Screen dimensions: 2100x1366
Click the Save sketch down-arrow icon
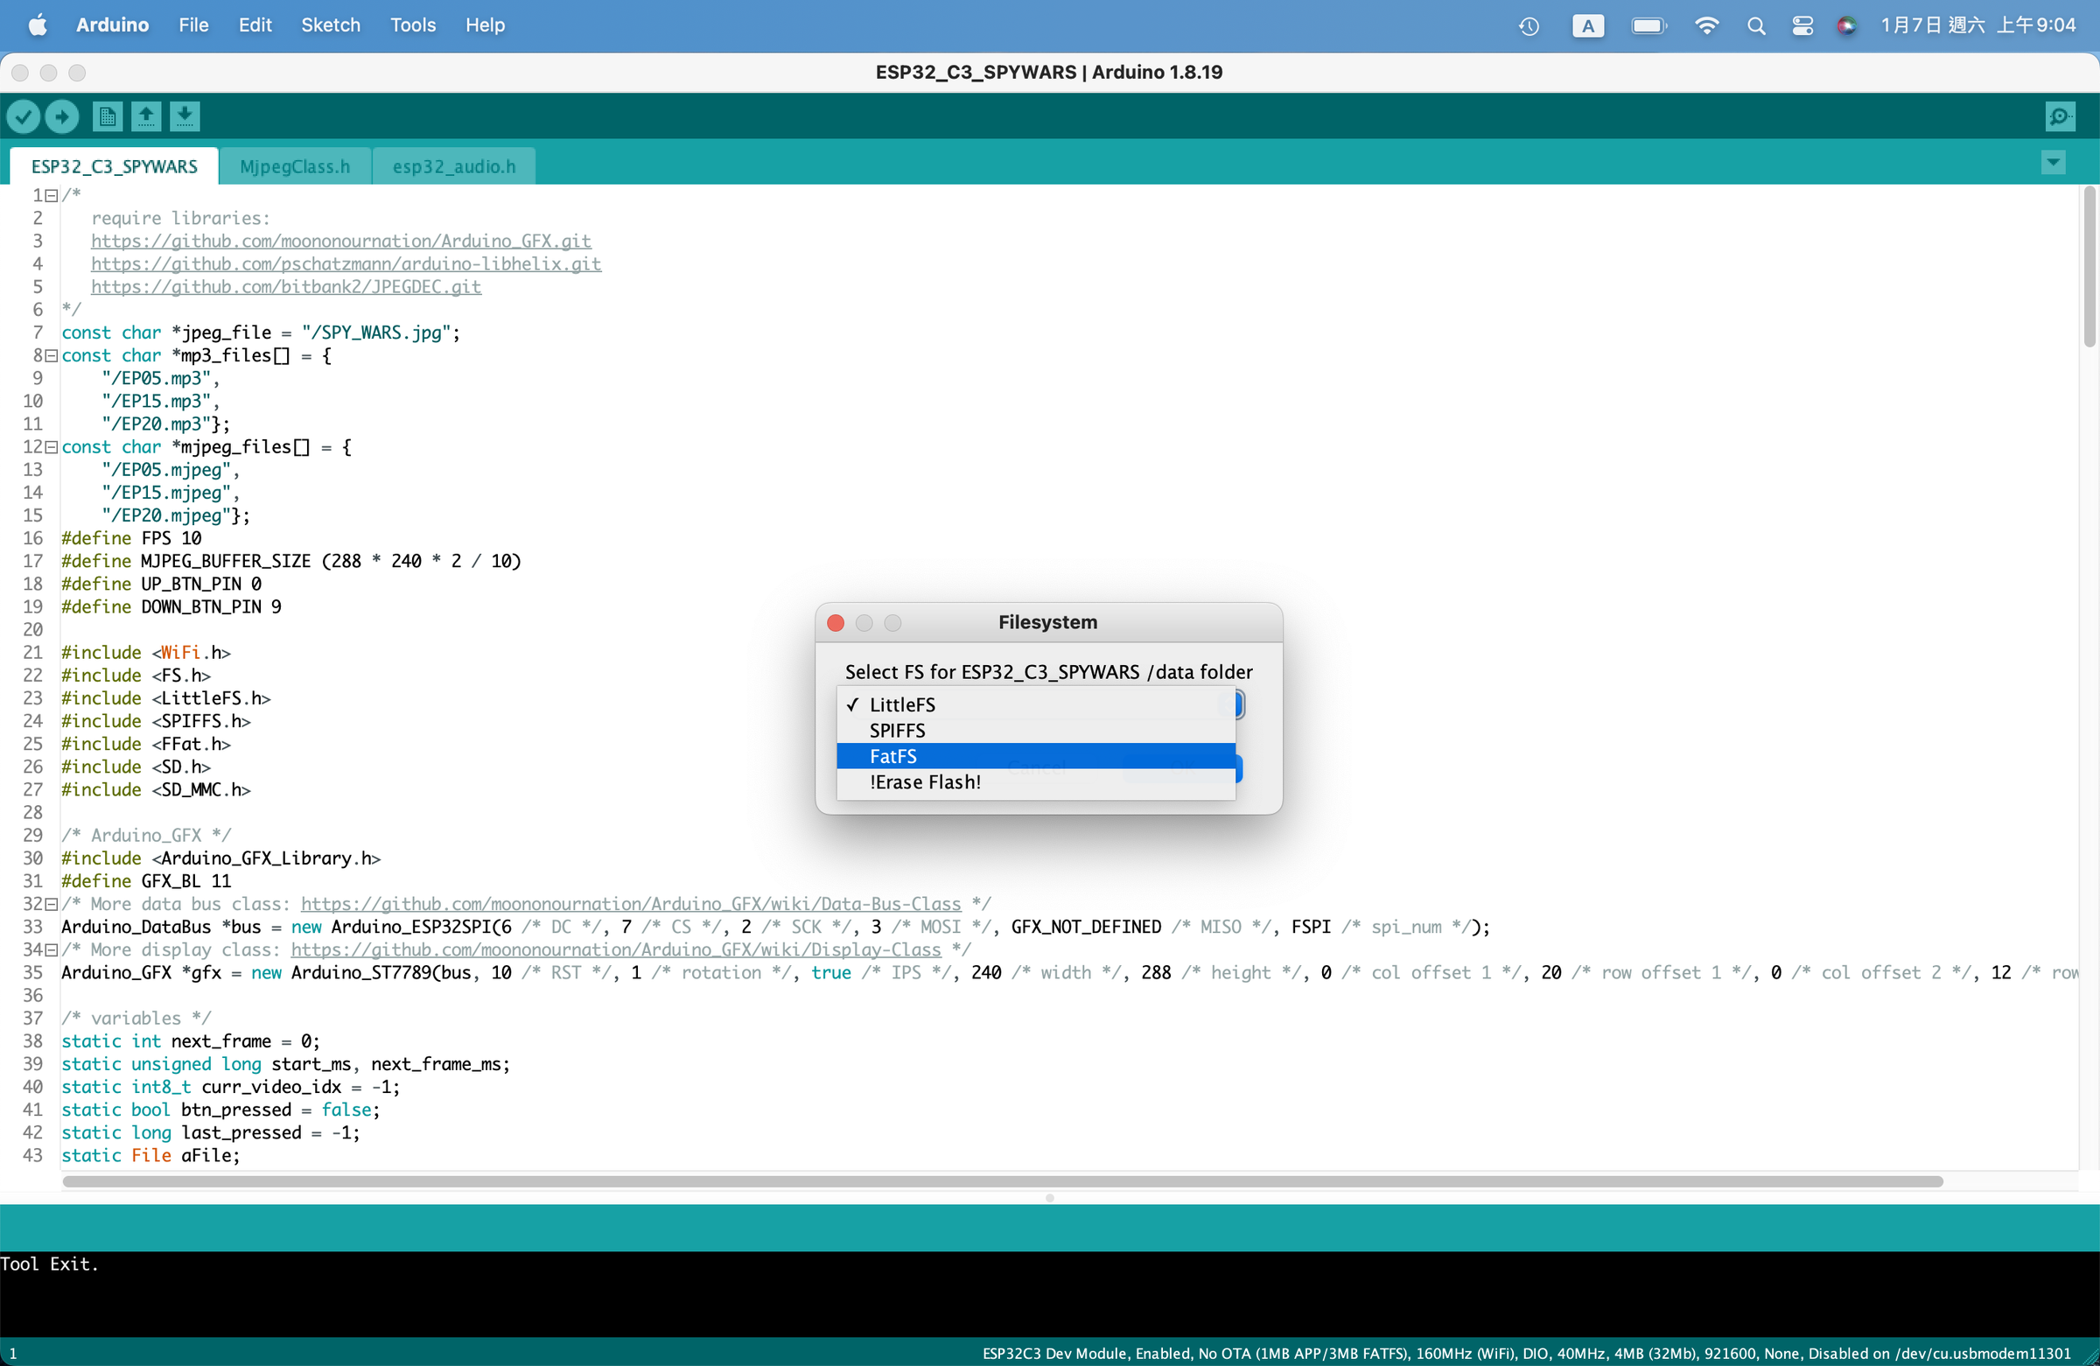185,116
